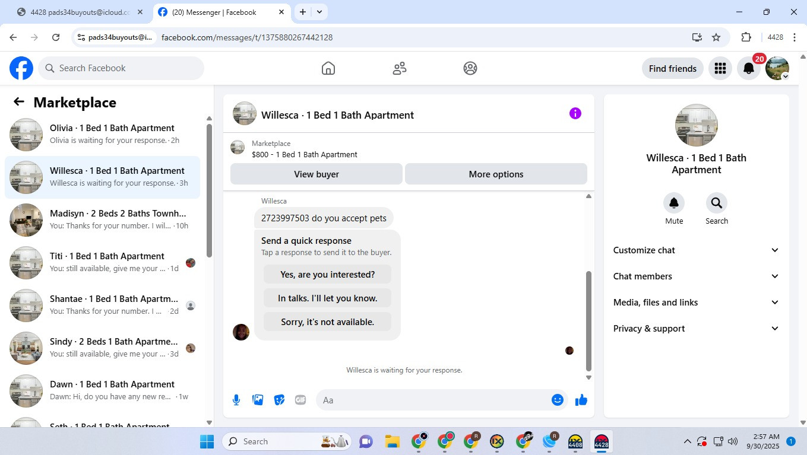This screenshot has width=807, height=455.
Task: Send a thumbs-up like
Action: tap(581, 400)
